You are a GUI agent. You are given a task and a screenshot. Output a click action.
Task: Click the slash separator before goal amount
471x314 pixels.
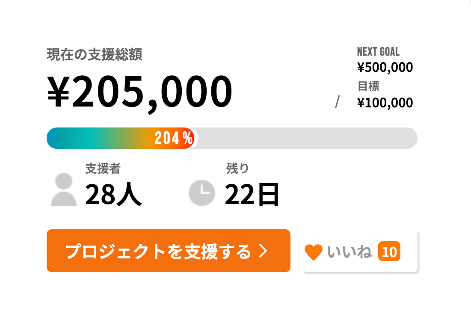click(338, 101)
